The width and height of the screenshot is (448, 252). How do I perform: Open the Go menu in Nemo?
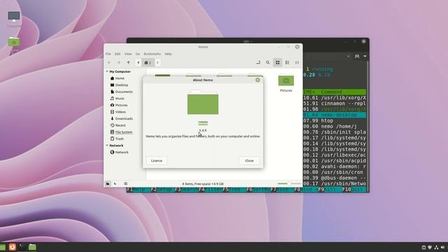click(x=138, y=54)
